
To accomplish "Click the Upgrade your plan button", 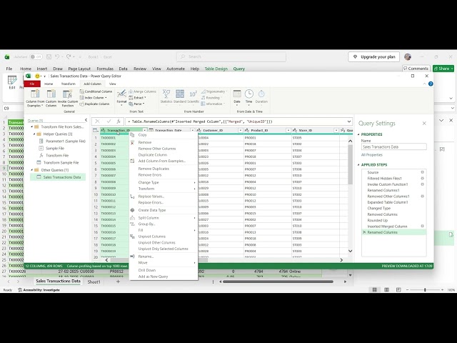I will [374, 57].
